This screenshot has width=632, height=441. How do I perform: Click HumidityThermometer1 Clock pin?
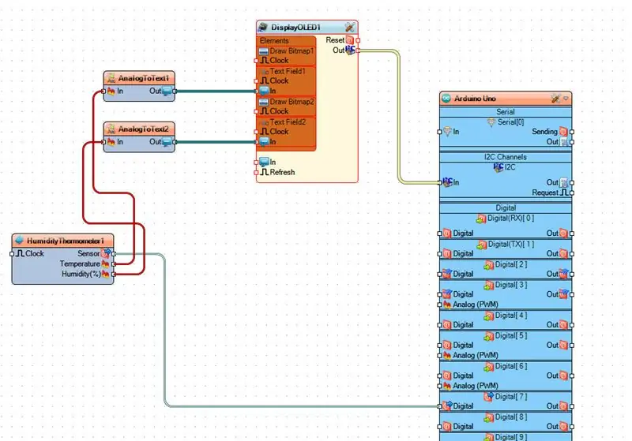tap(12, 254)
